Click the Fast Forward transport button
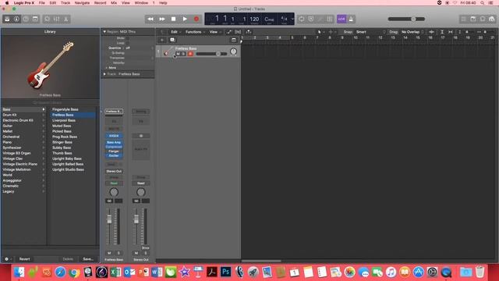 [x=162, y=19]
